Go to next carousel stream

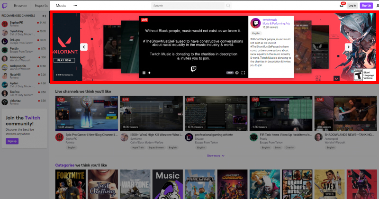(x=348, y=47)
